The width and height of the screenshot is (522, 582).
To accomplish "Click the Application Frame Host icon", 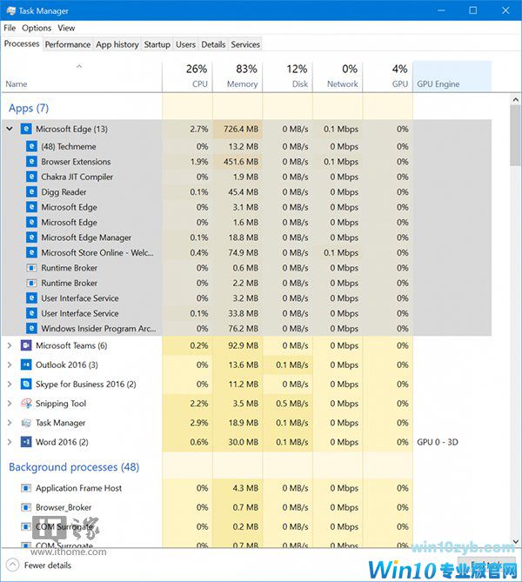I will 26,488.
